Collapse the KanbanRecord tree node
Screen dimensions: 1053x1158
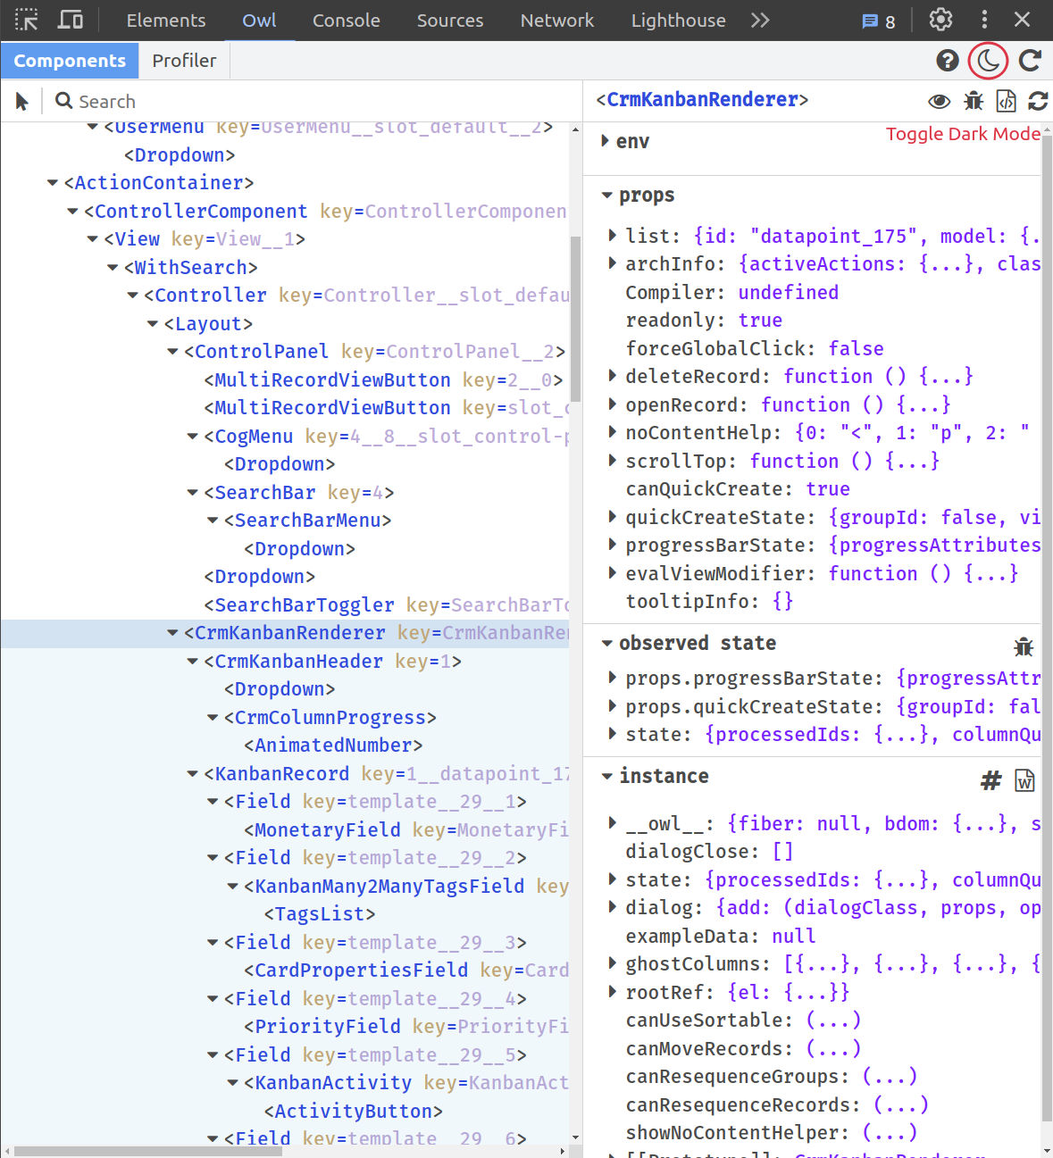192,774
